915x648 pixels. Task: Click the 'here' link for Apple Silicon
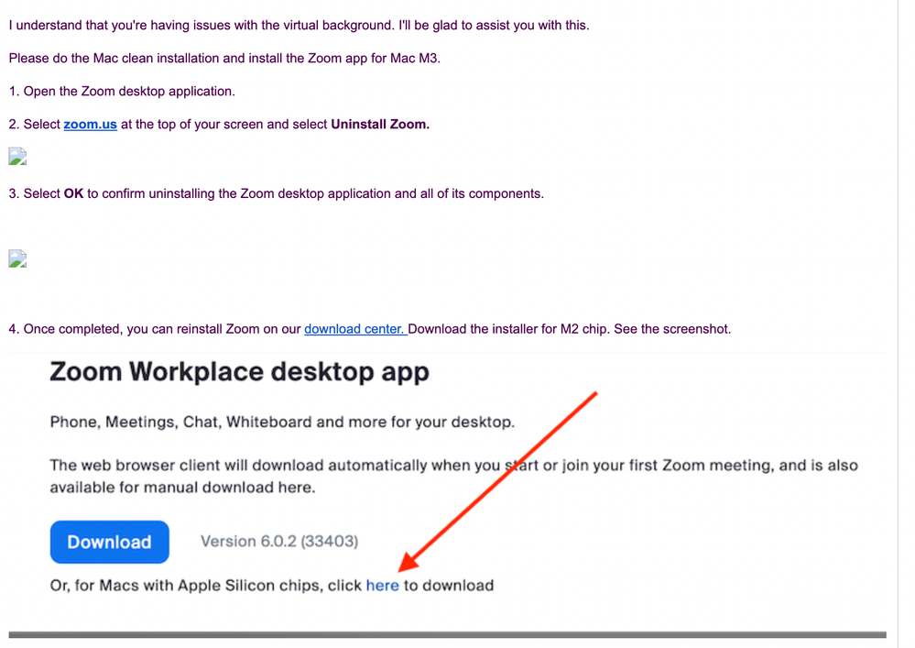(382, 586)
